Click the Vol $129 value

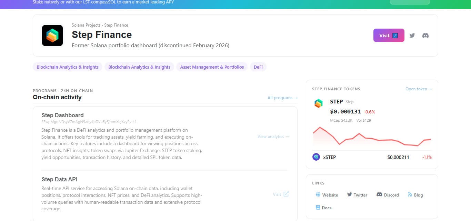coord(364,120)
